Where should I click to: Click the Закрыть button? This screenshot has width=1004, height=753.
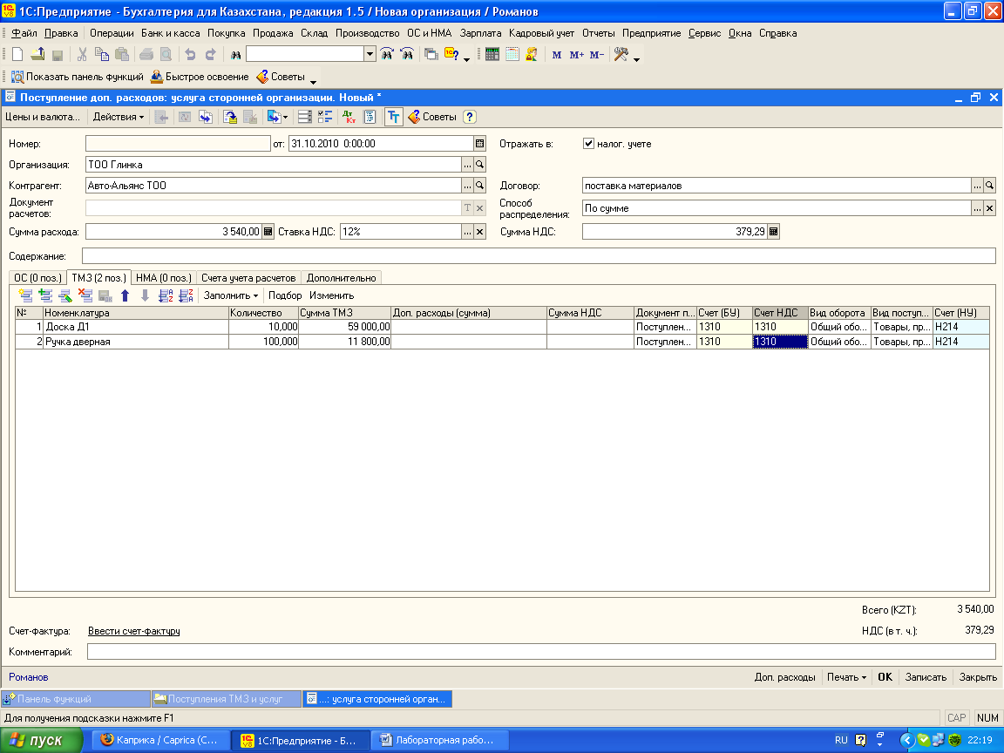[x=978, y=677]
